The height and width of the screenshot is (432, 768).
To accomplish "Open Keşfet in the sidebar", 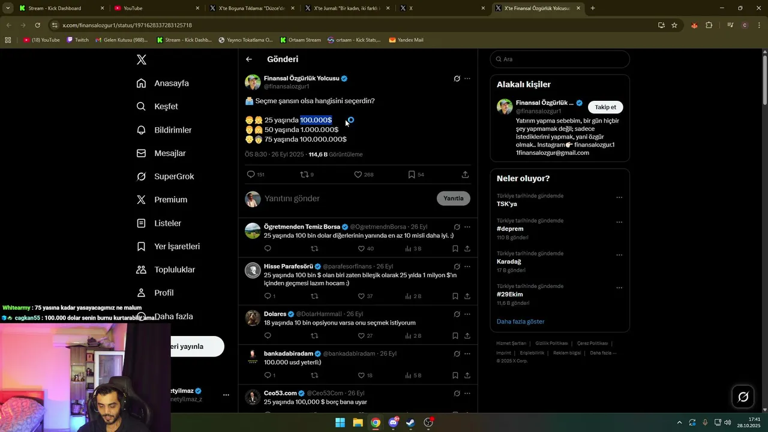I will [157, 106].
